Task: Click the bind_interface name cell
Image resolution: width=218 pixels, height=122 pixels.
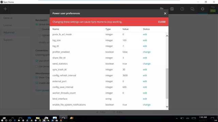Action: pos(60,99)
